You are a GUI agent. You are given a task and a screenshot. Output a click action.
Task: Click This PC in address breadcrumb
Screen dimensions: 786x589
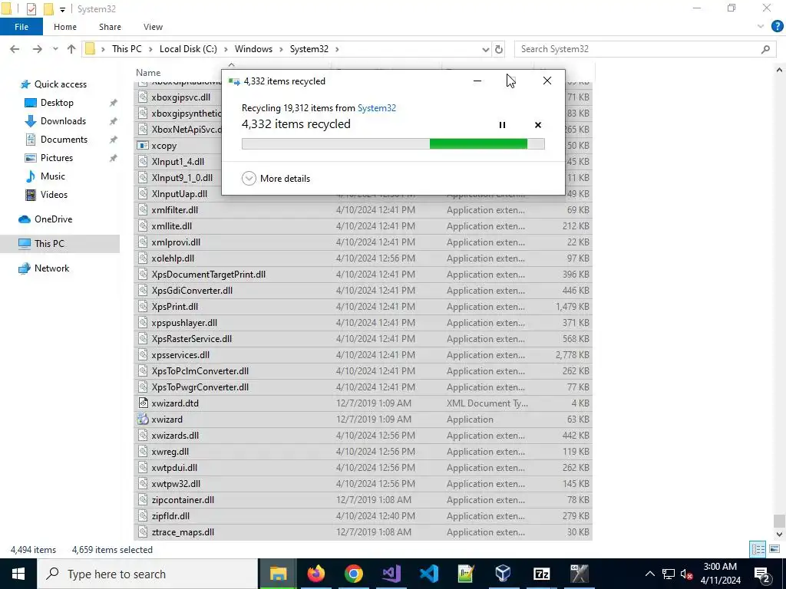tap(127, 49)
